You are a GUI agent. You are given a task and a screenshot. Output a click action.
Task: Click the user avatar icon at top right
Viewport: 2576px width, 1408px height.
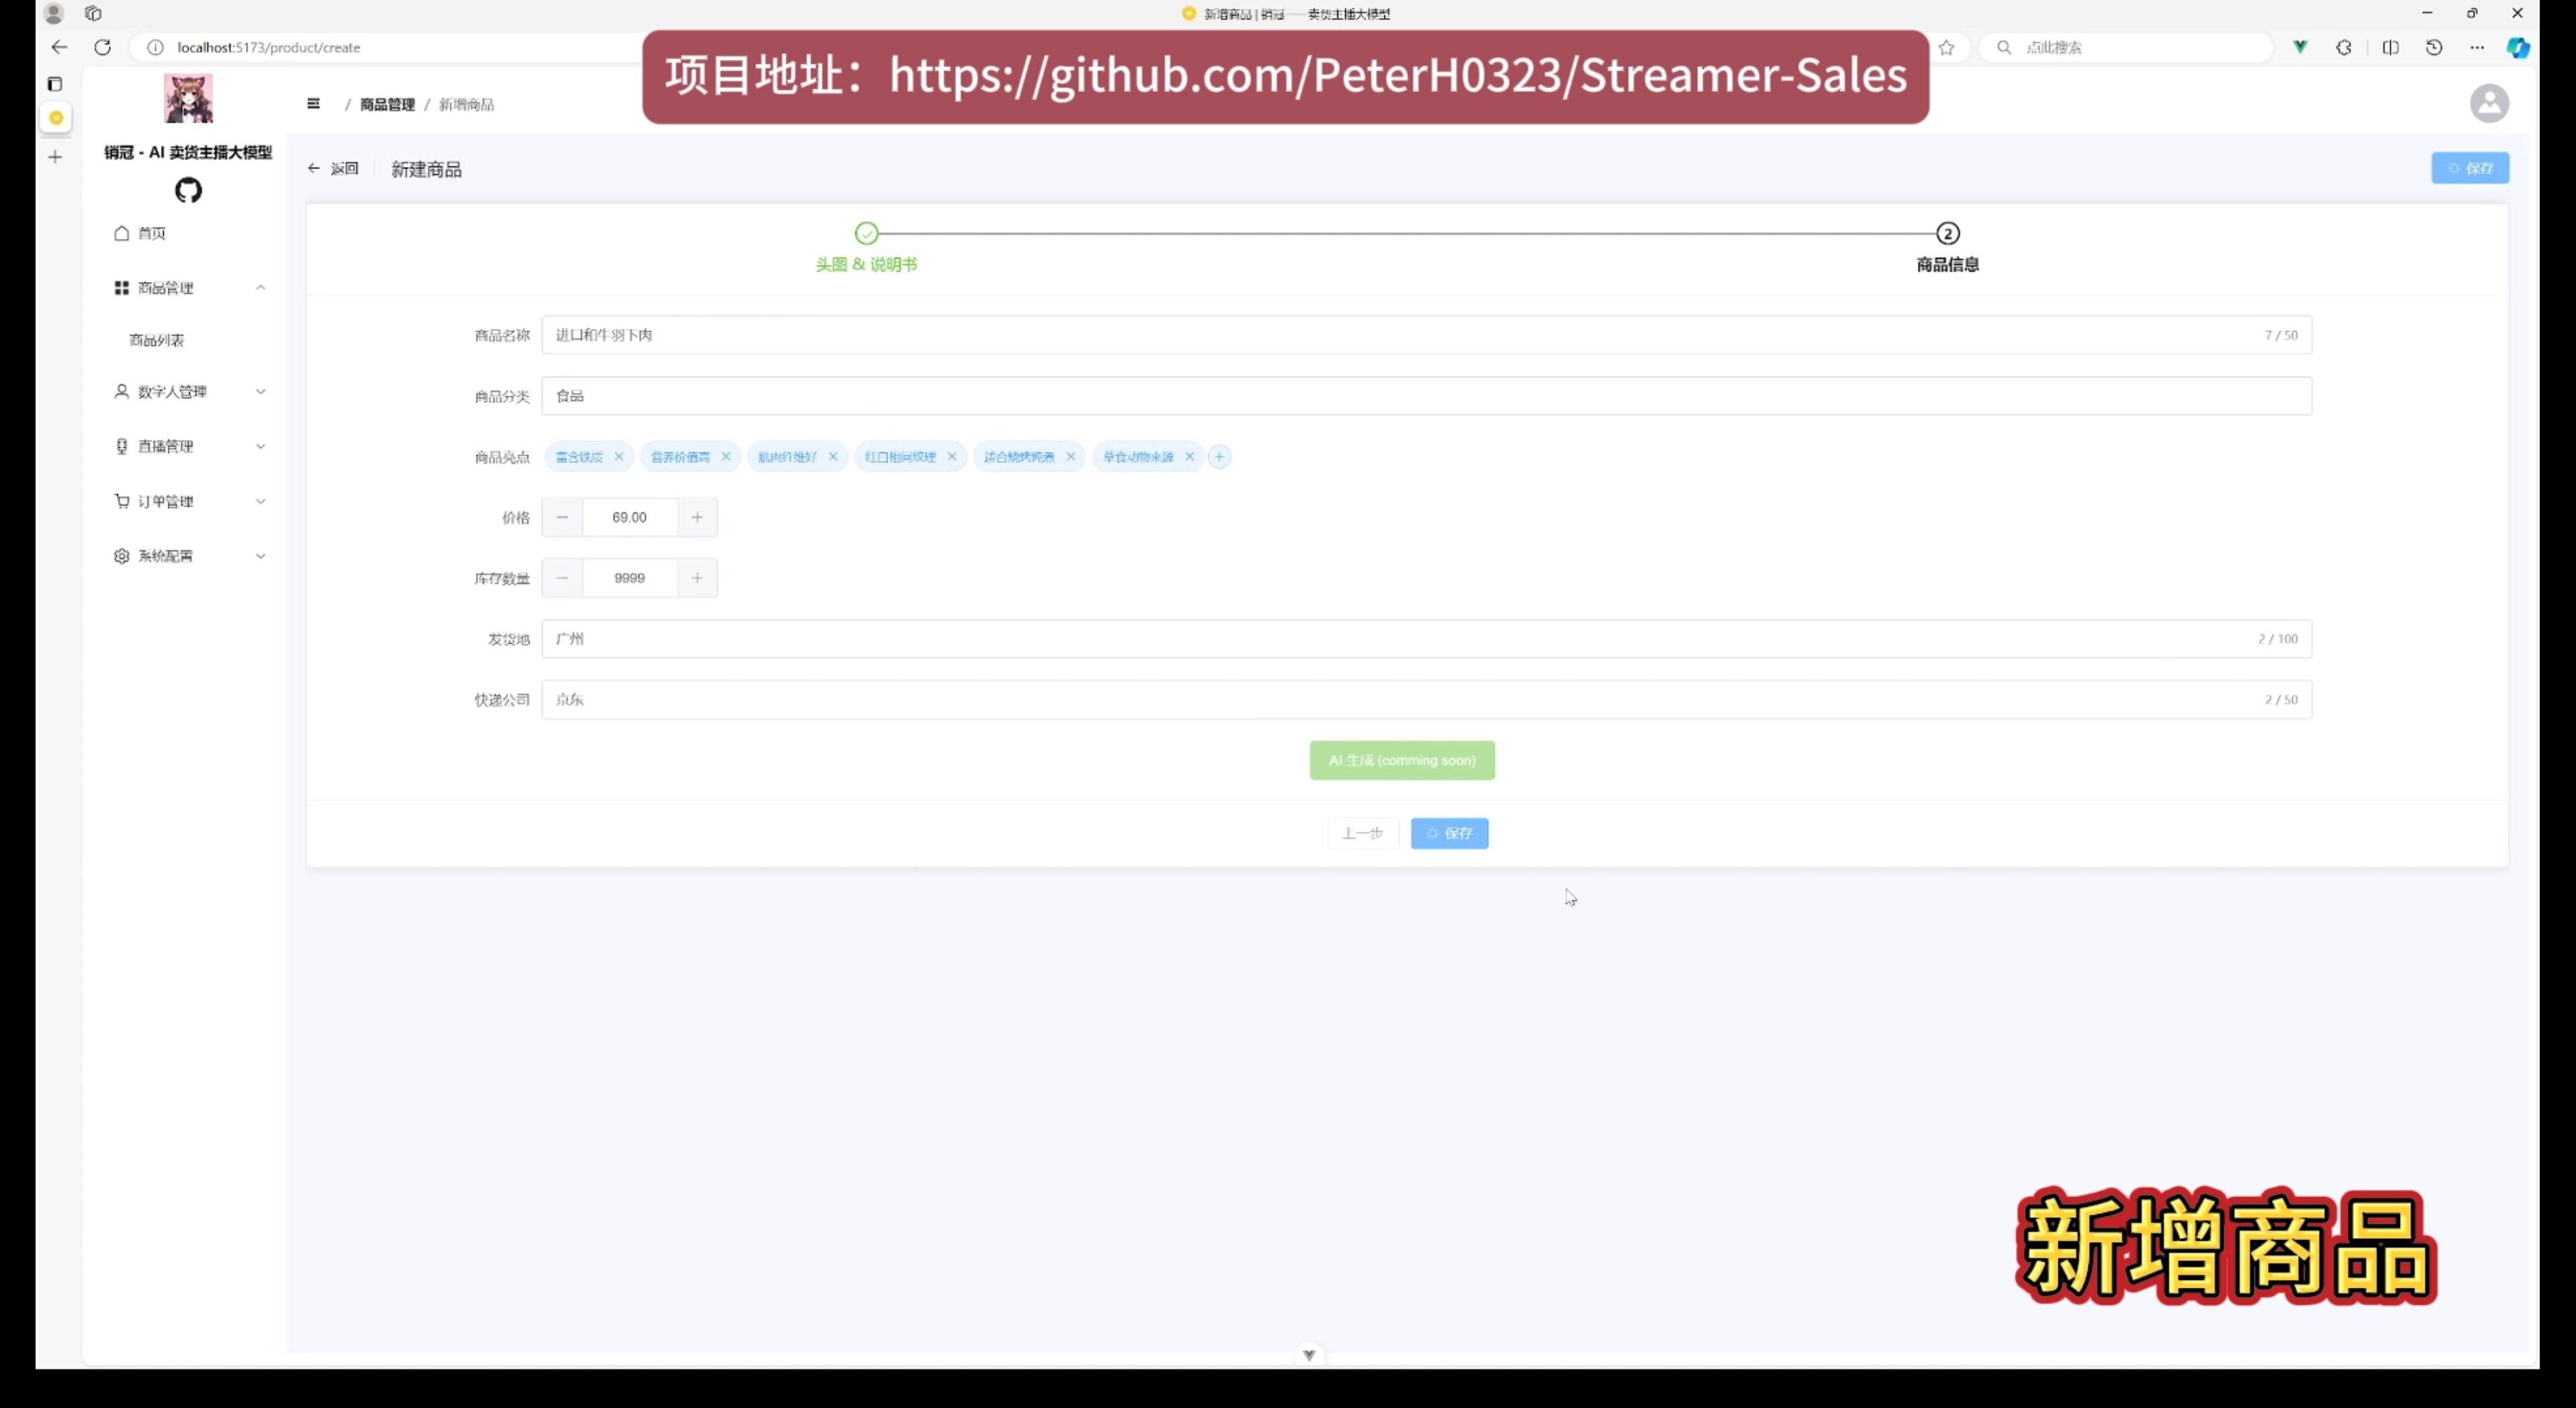pos(2489,104)
